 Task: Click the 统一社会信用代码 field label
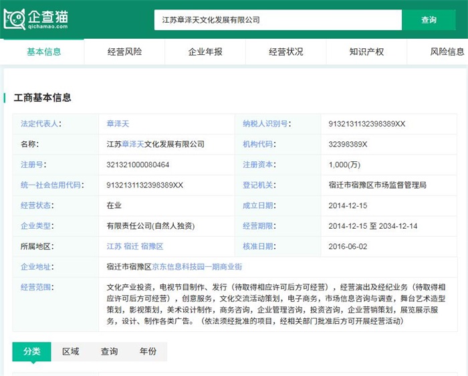52,185
